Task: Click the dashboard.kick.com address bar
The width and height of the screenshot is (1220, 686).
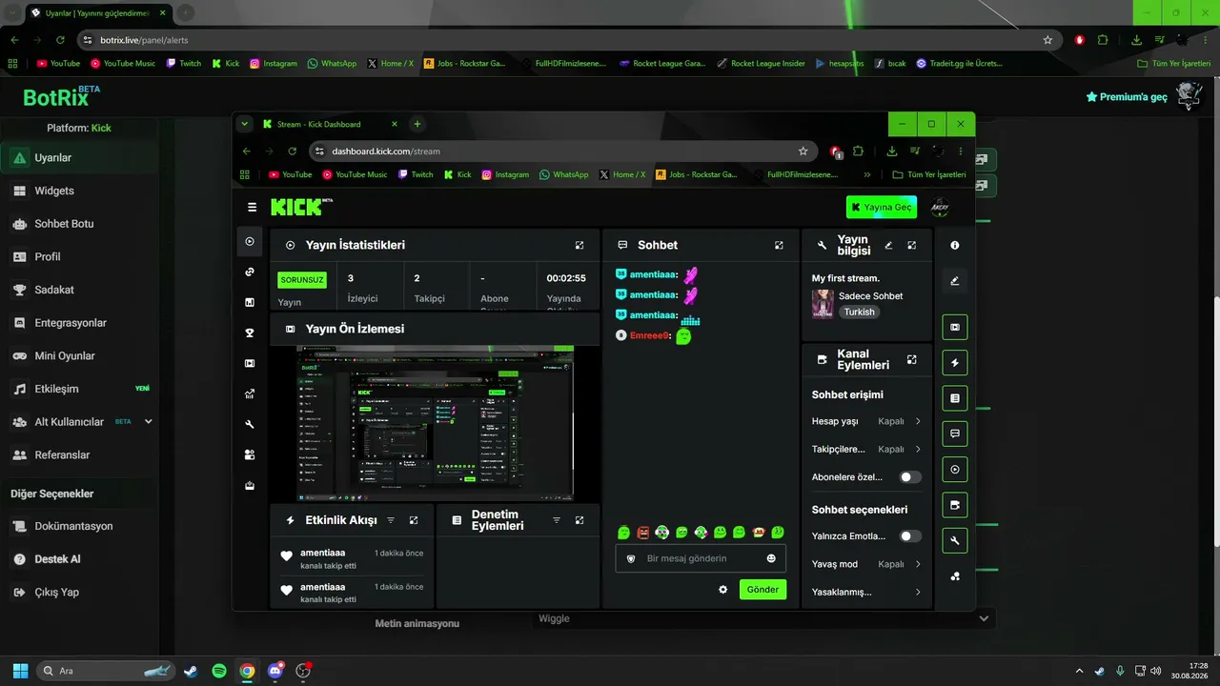Action: (561, 151)
